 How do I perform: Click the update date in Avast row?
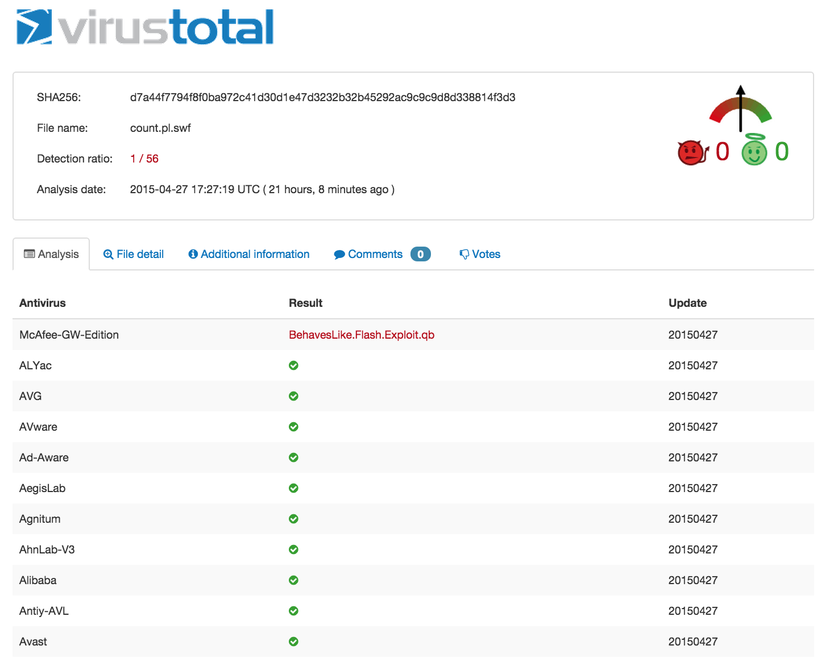pos(693,642)
